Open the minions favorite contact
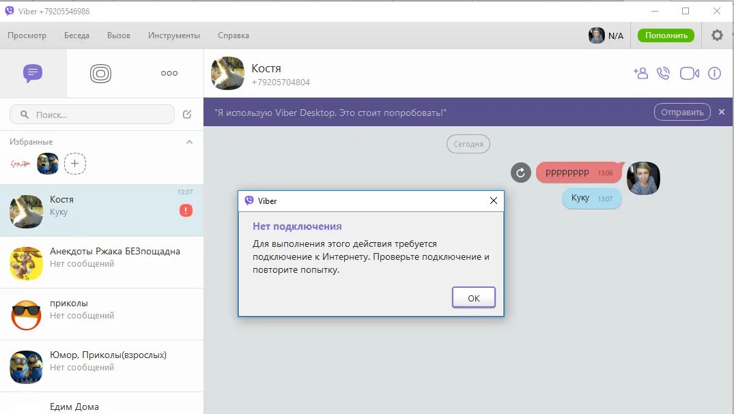The image size is (734, 414). [x=48, y=164]
